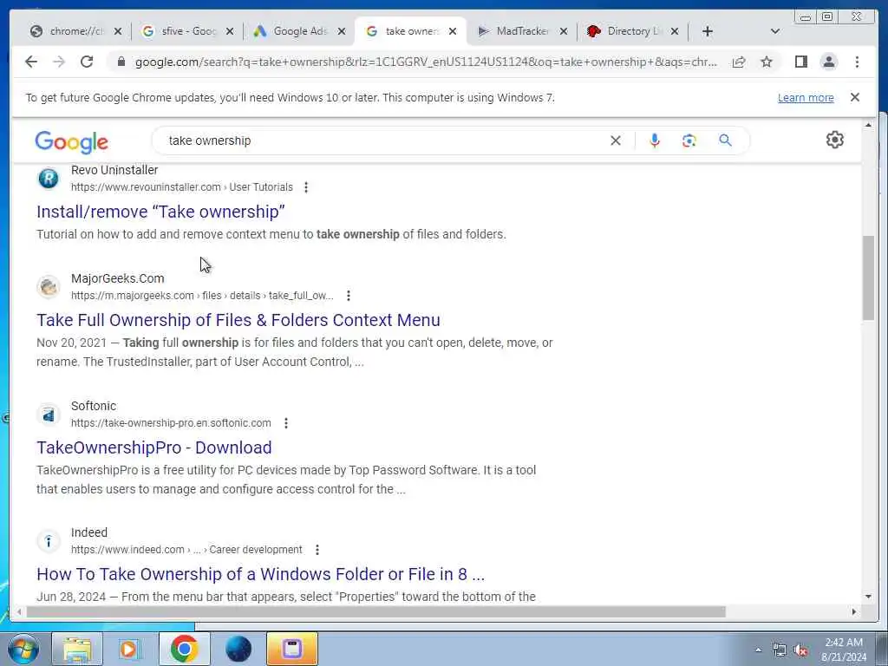Click the horizontal scroll right arrow
888x666 pixels.
coord(854,611)
